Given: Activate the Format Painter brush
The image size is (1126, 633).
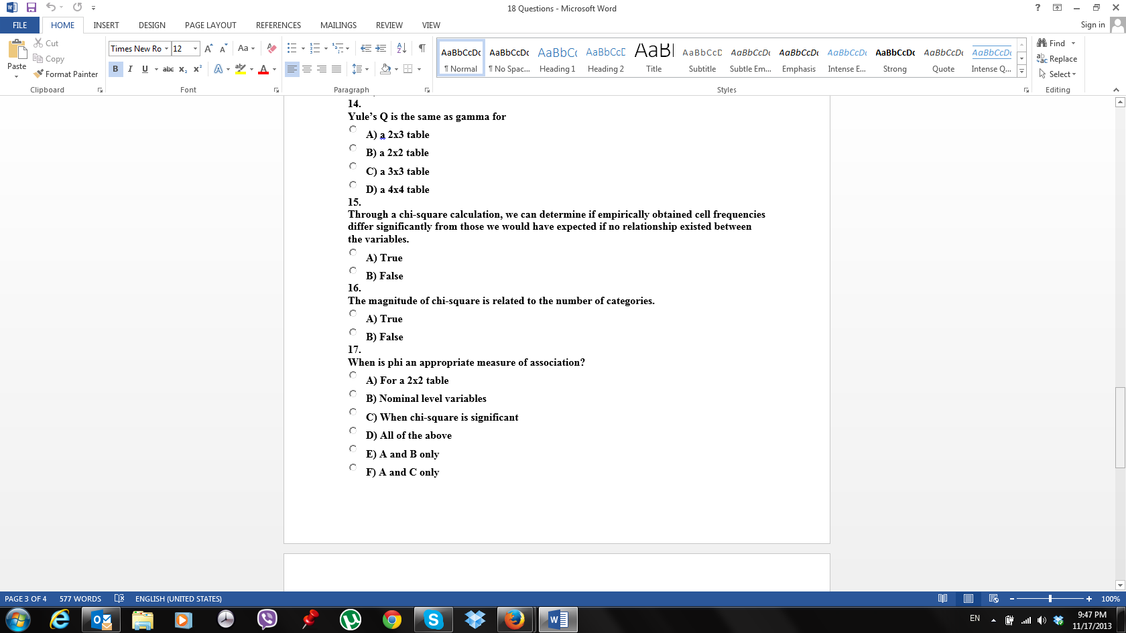Looking at the screenshot, I should tap(66, 74).
